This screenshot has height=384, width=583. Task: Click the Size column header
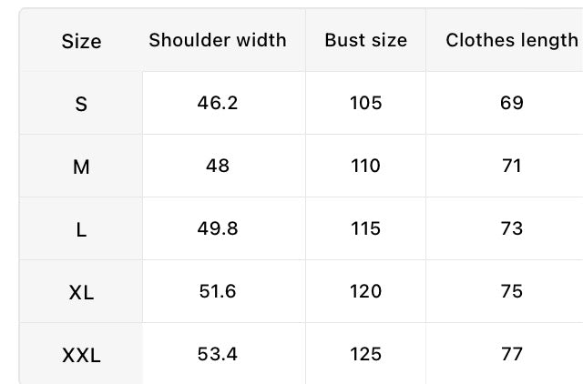pos(81,41)
